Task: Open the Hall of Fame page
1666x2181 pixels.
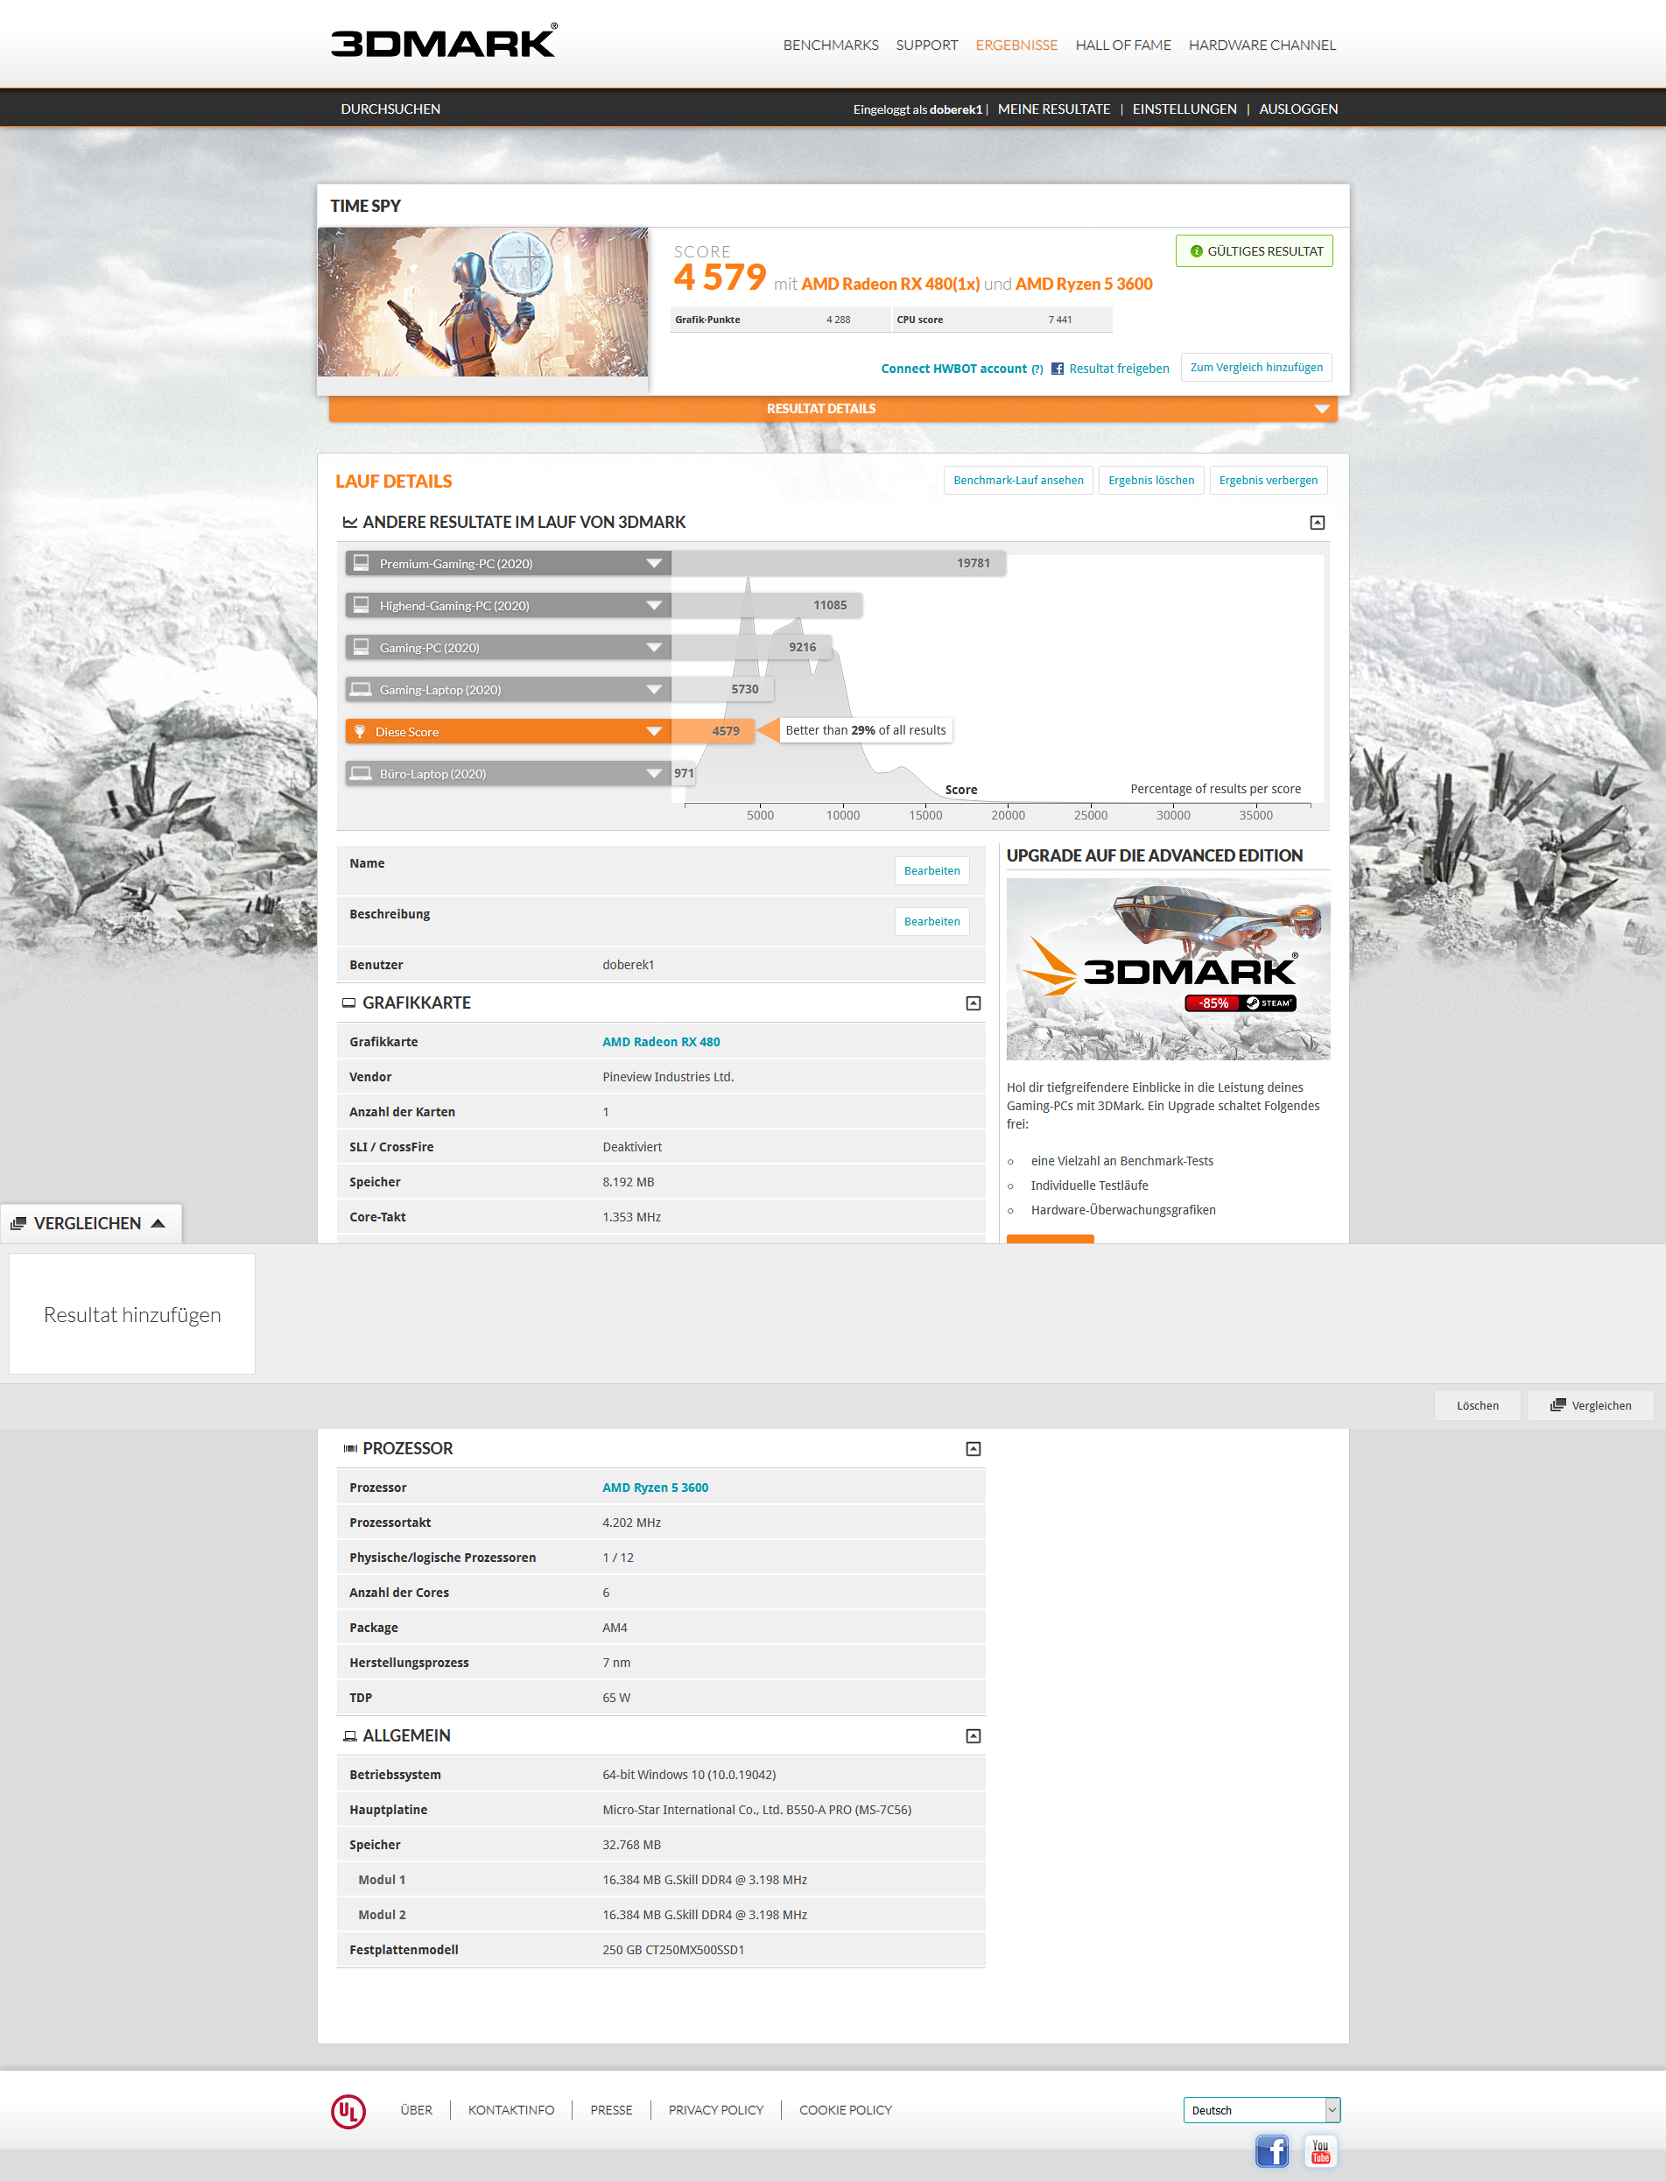Action: pos(1122,45)
